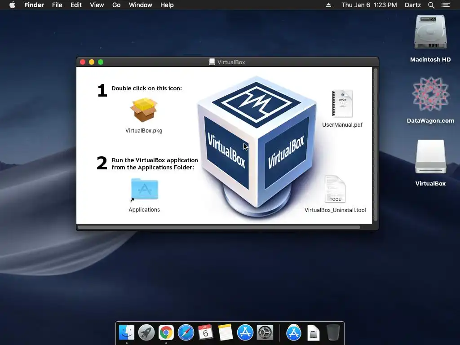Image resolution: width=460 pixels, height=345 pixels.
Task: Open Launchpad rocket in the Dock
Action: [x=146, y=333]
